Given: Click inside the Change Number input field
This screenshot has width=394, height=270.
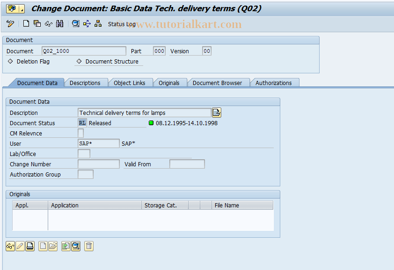Looking at the screenshot, I should coord(98,163).
